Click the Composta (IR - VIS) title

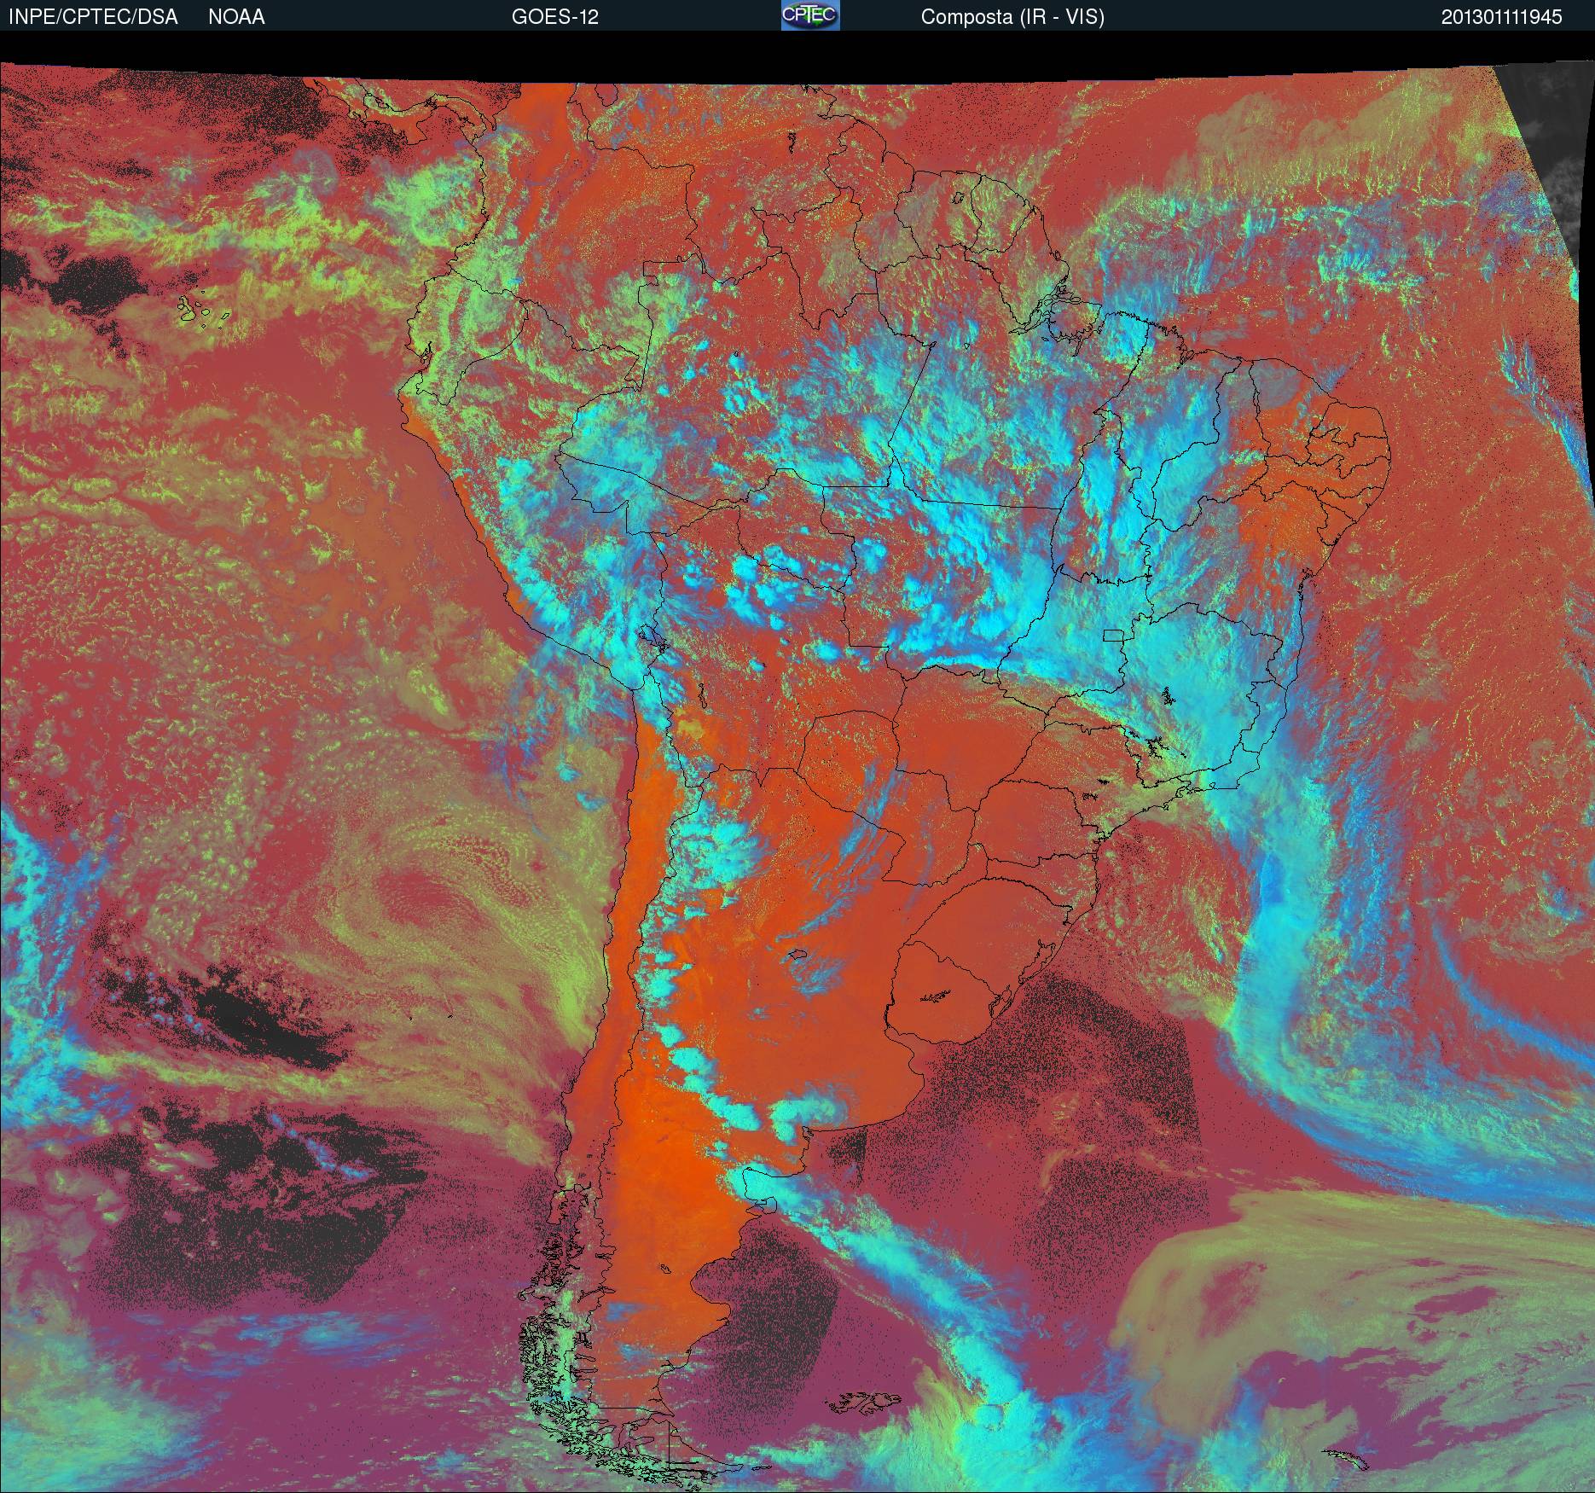(x=1012, y=18)
